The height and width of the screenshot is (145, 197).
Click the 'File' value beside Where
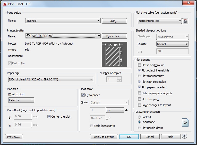(27, 50)
